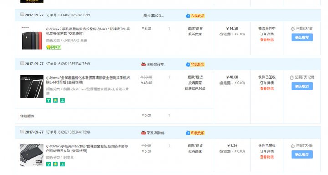Click 投诉商家 on the ¥48.00 order
Viewport: 328px width, 175px height.
click(x=195, y=83)
